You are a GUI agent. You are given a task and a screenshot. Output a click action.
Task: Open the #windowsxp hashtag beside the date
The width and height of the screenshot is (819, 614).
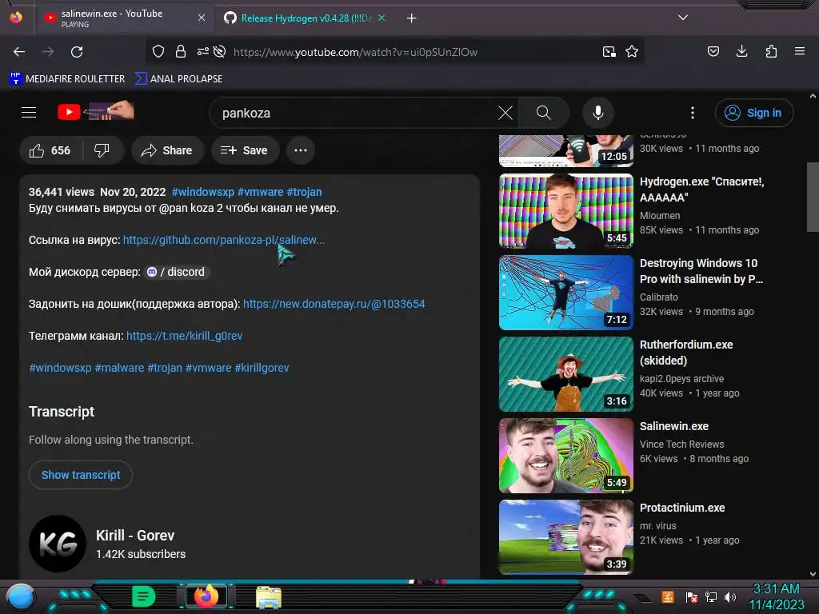tap(202, 192)
